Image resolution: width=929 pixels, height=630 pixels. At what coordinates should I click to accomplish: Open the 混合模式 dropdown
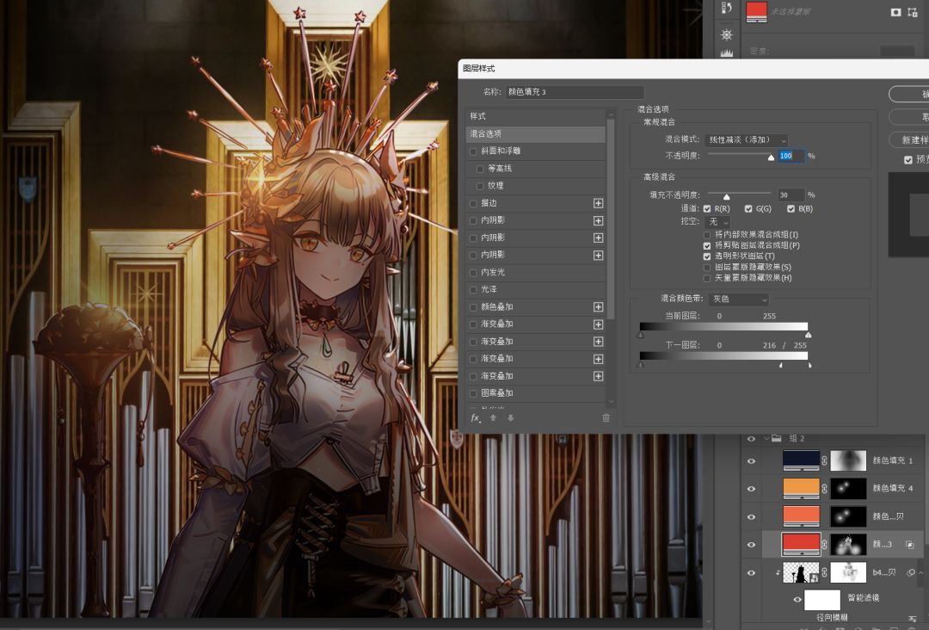click(746, 139)
